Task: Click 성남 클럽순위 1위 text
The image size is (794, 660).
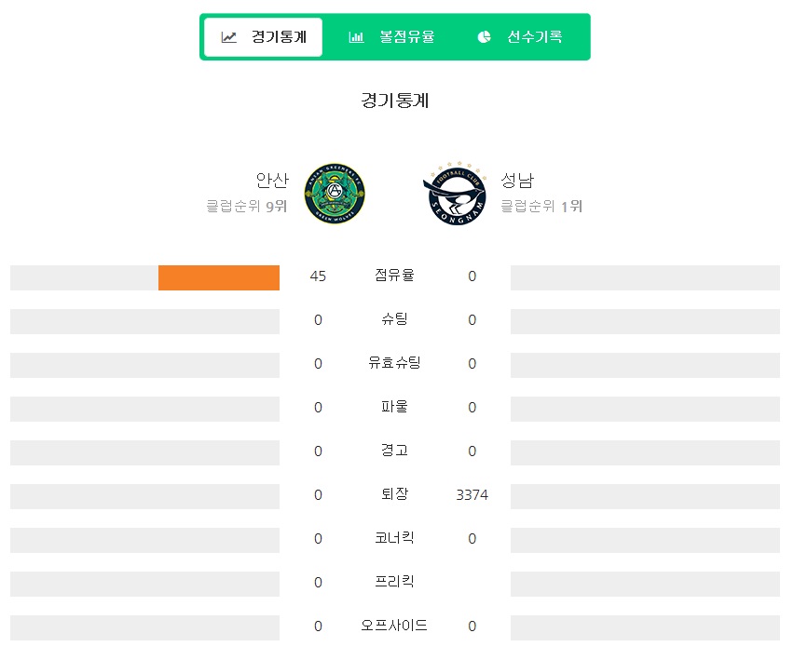Action: [541, 206]
